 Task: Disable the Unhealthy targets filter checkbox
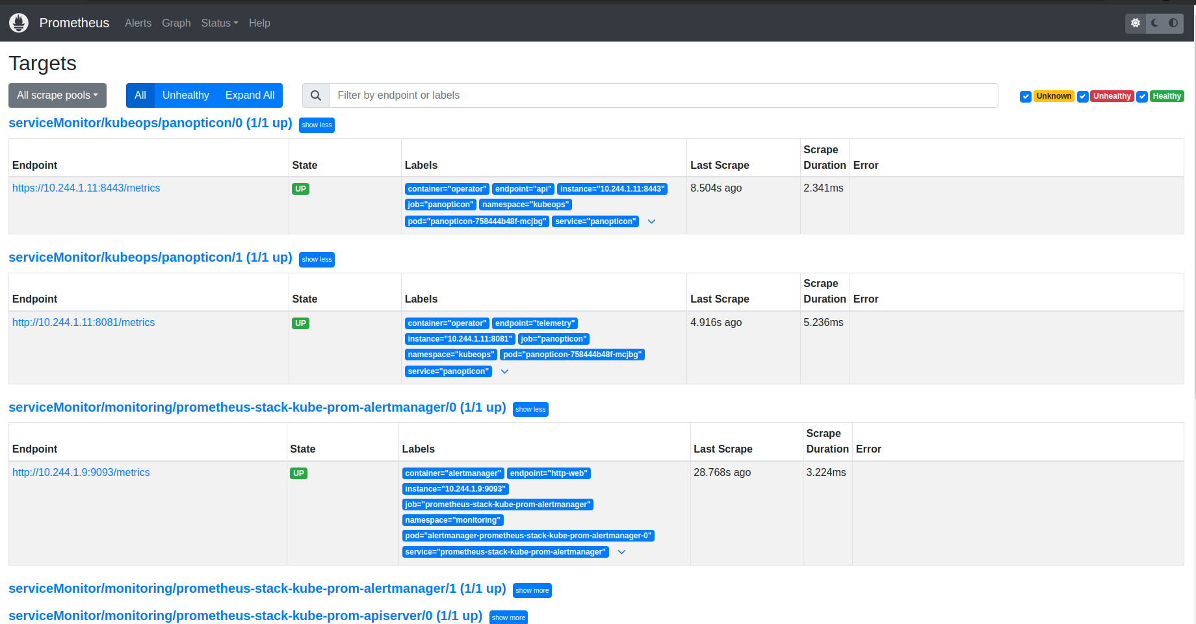(x=1083, y=96)
